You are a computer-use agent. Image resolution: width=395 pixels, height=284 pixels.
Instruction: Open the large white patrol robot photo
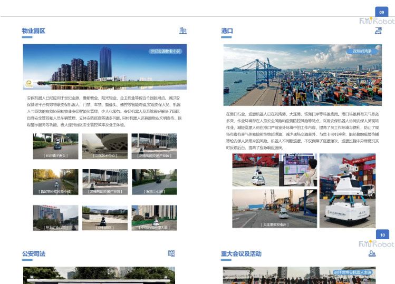point(348,190)
